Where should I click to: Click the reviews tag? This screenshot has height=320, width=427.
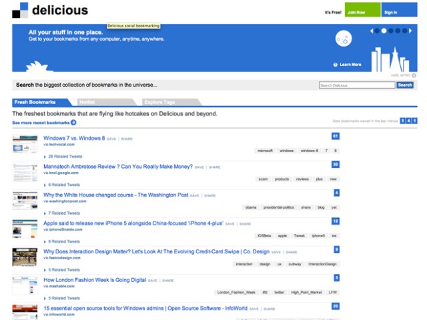(x=302, y=179)
